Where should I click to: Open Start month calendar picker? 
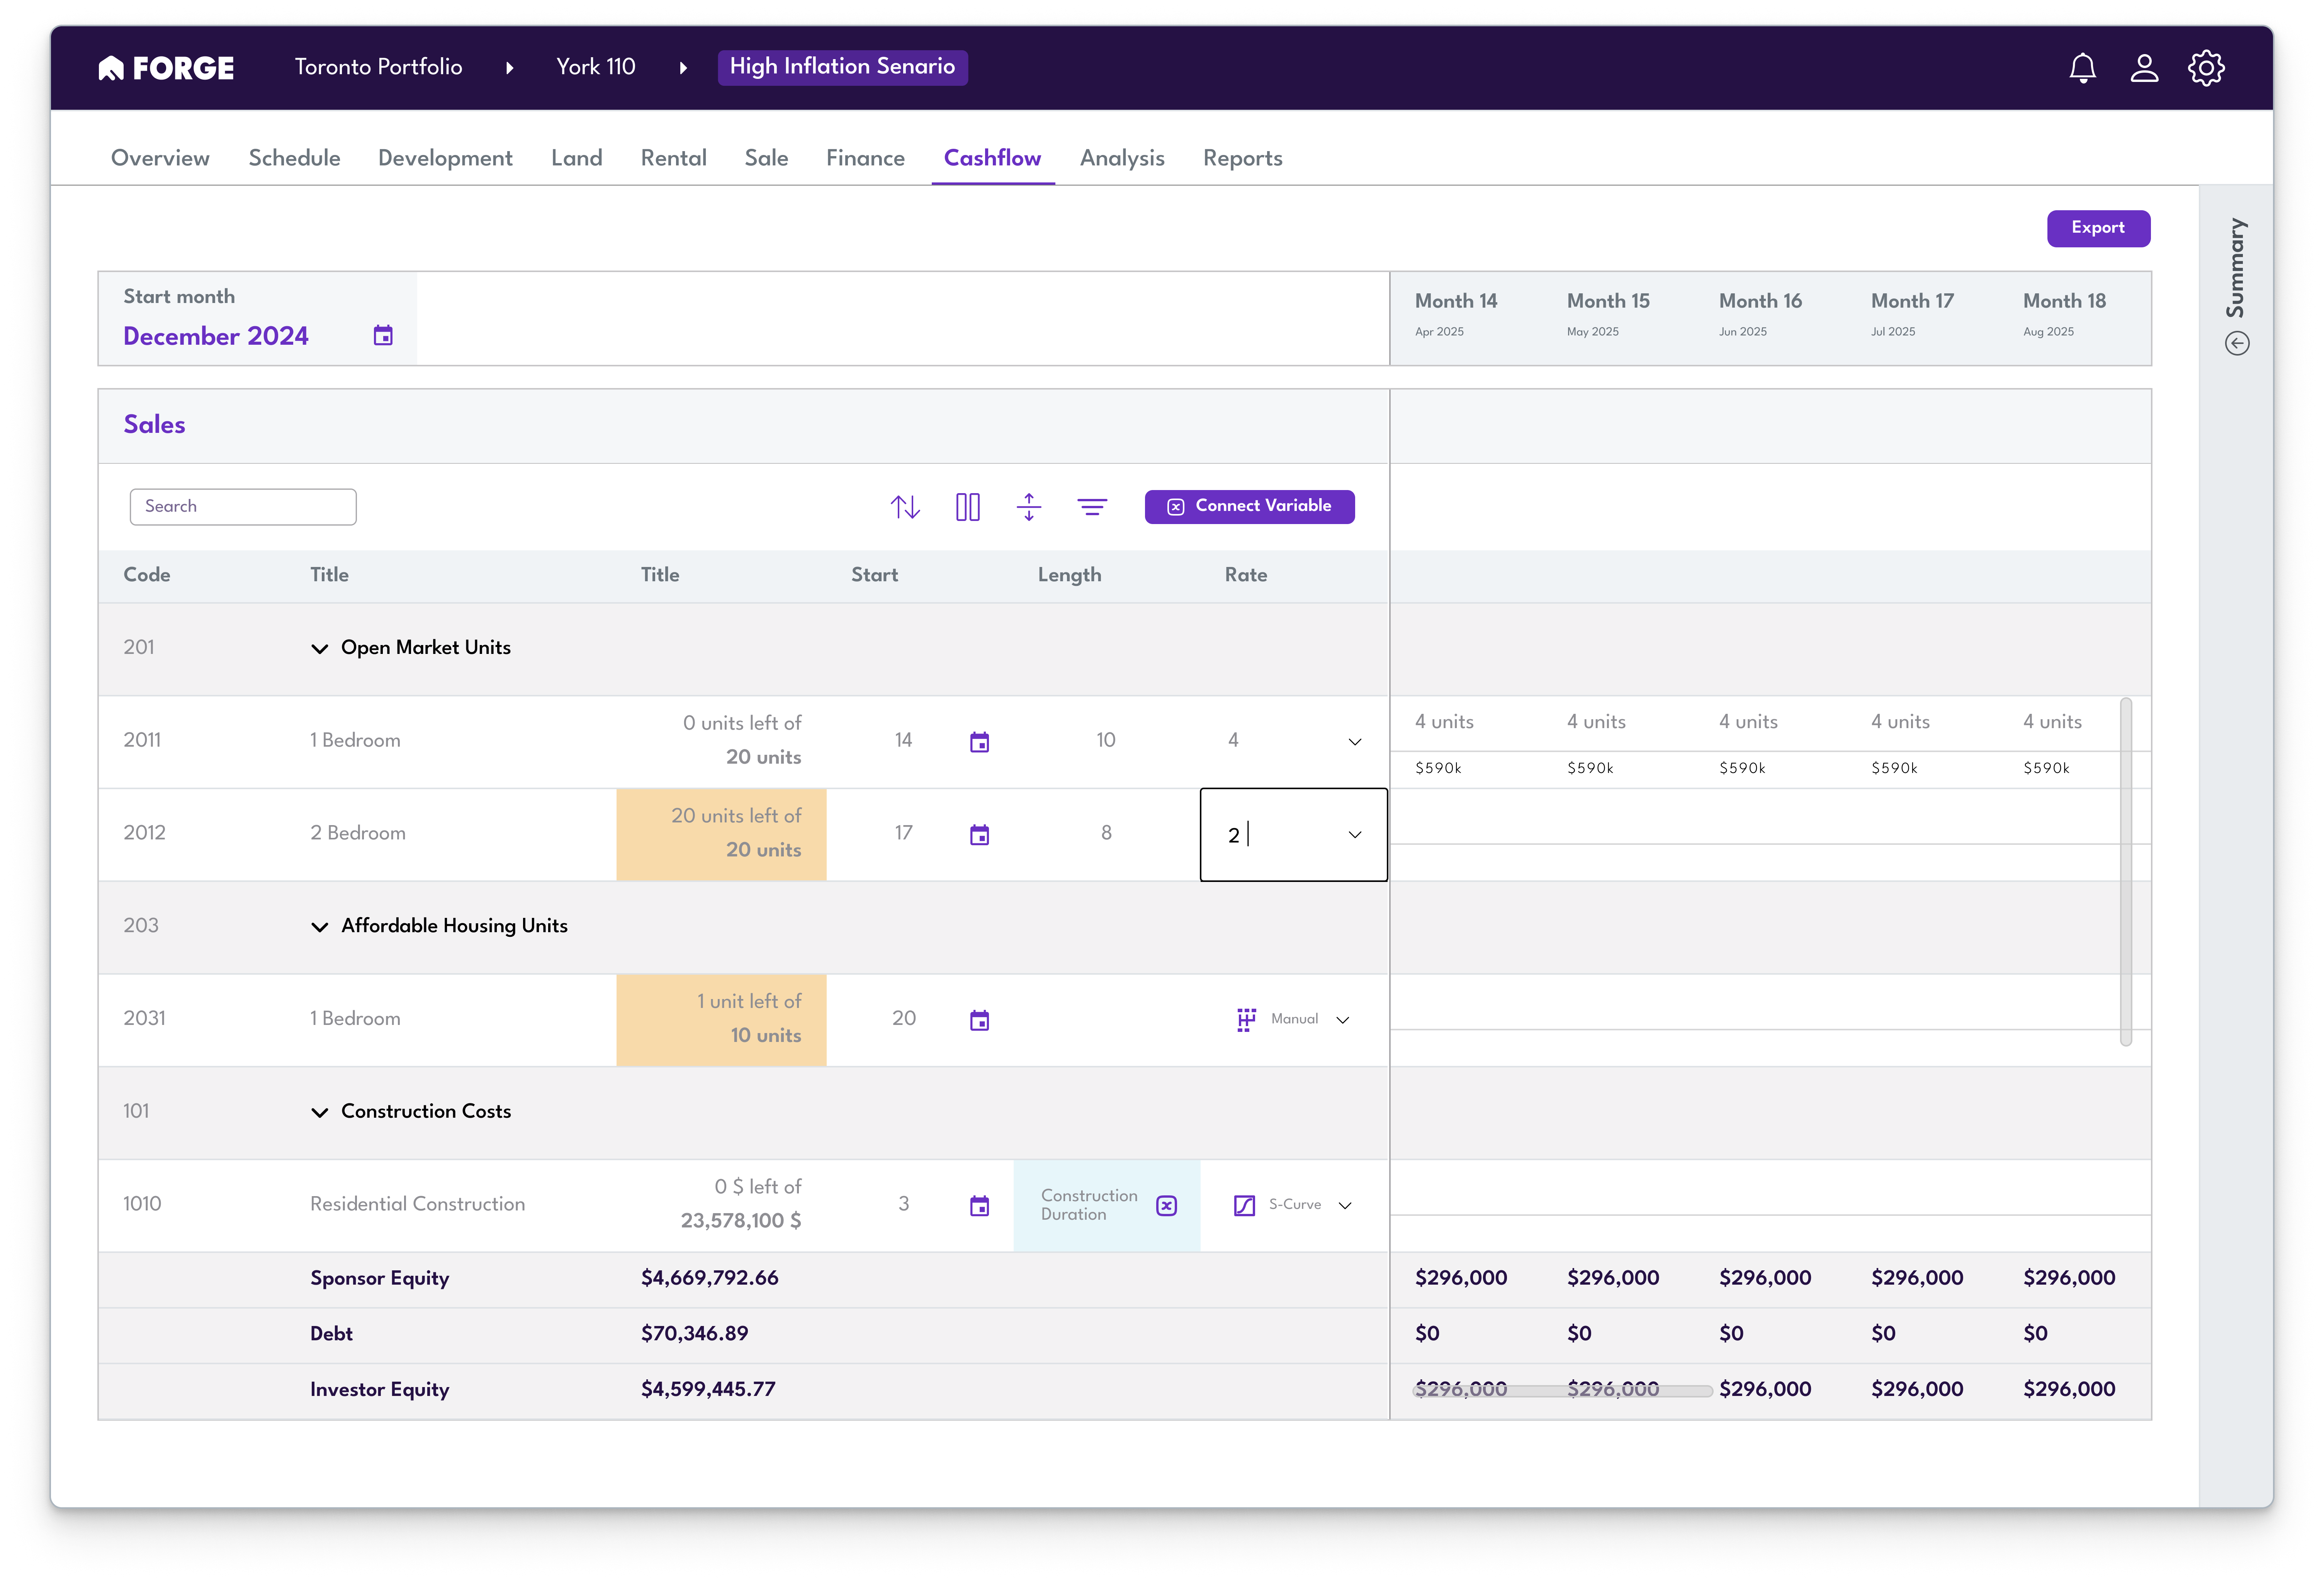coord(383,336)
